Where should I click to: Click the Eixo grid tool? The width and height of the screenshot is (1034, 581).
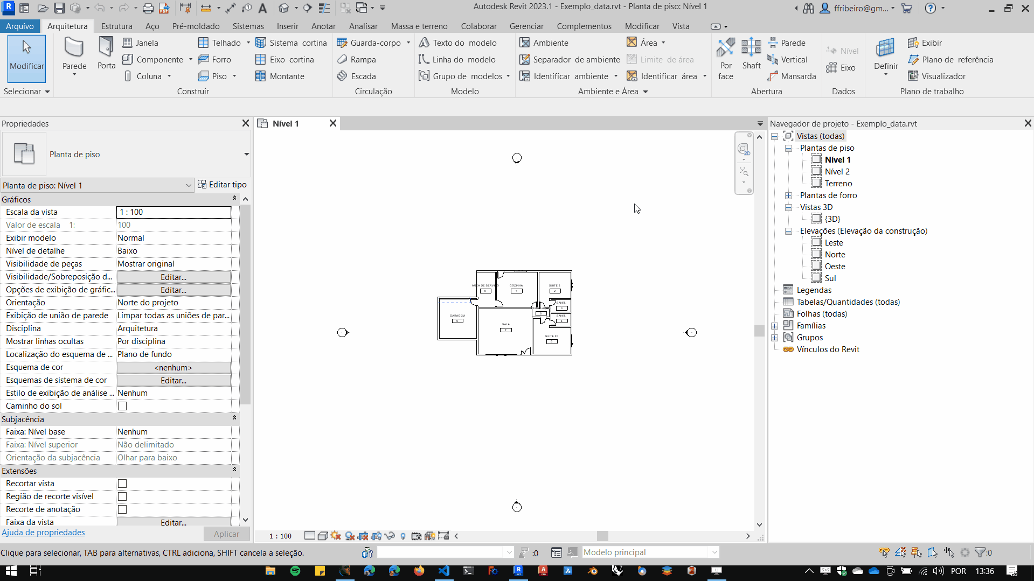click(841, 68)
